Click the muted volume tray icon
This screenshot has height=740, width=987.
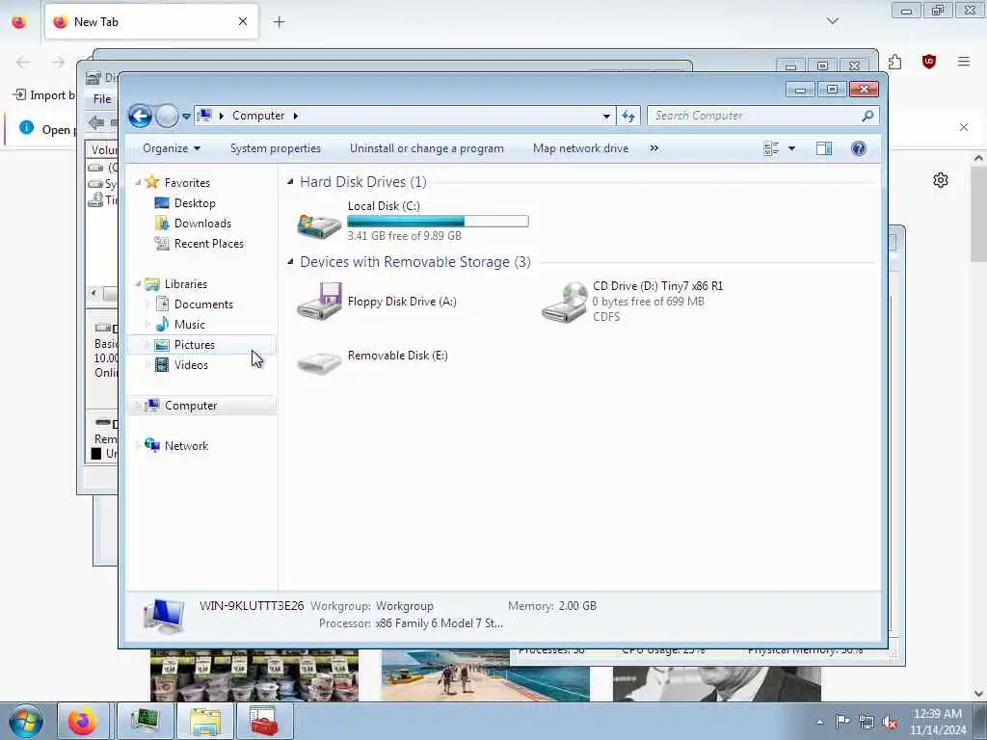(x=890, y=723)
